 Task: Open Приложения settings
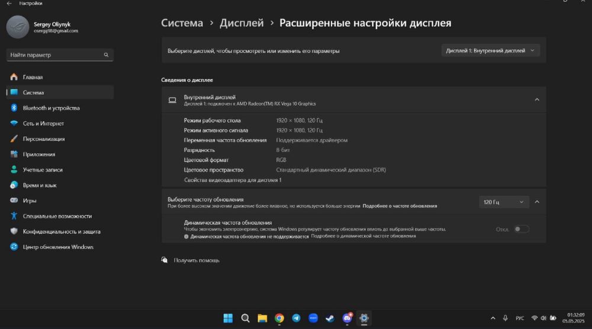[60, 154]
